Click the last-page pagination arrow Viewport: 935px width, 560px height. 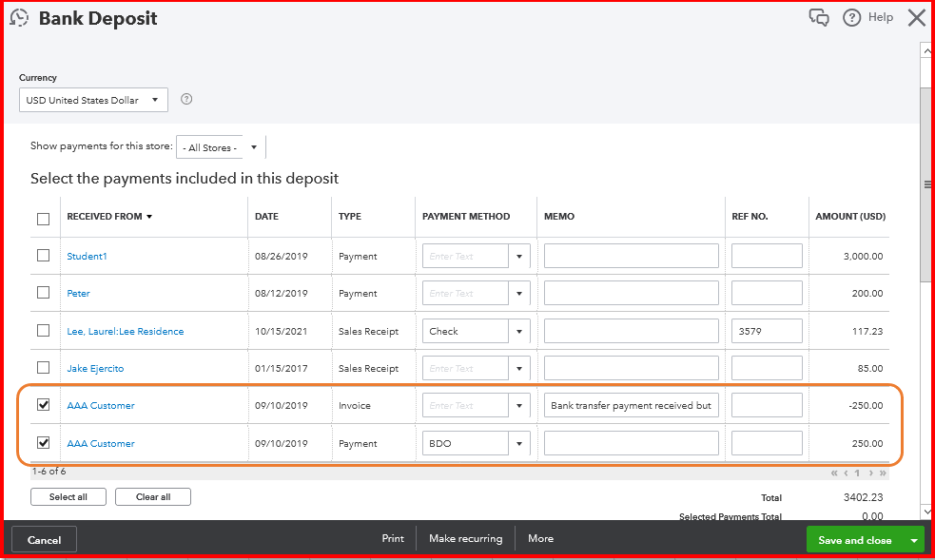(881, 473)
